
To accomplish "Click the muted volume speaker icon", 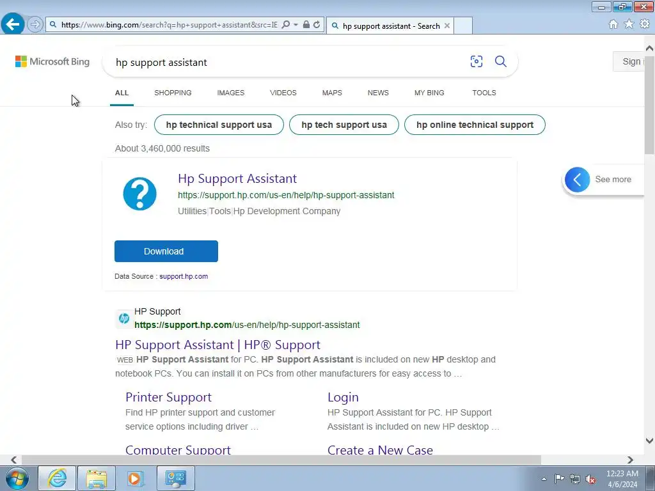I will pyautogui.click(x=590, y=479).
